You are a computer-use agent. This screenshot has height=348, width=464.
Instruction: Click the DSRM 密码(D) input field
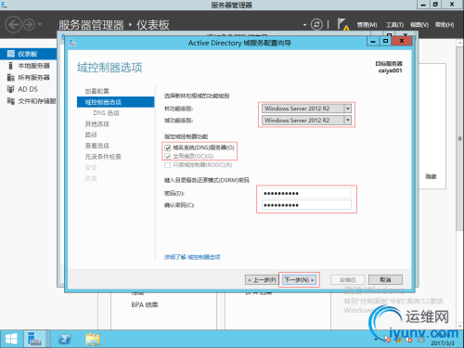point(306,193)
